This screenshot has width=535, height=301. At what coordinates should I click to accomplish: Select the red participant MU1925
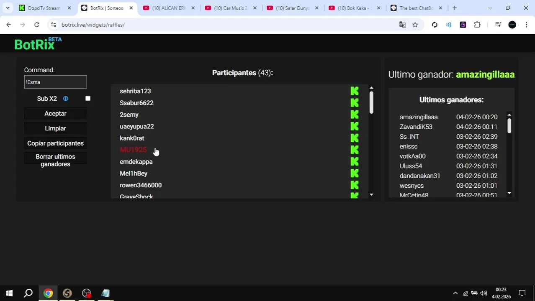[133, 149]
